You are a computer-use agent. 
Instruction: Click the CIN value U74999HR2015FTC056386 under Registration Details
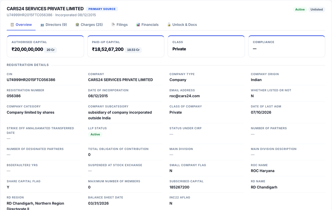[31, 80]
